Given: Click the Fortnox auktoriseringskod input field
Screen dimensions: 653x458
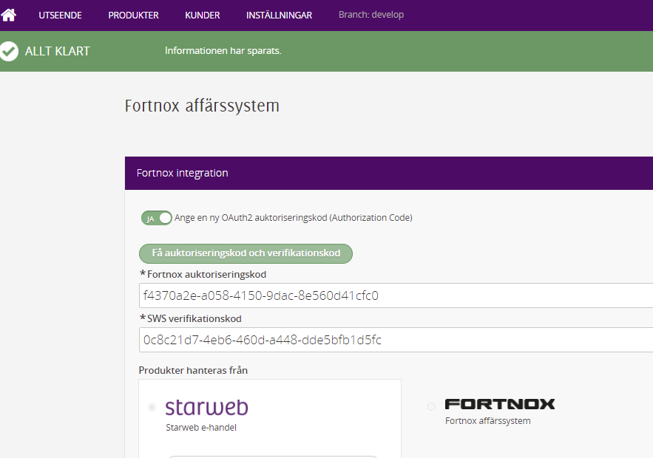Looking at the screenshot, I should (396, 295).
